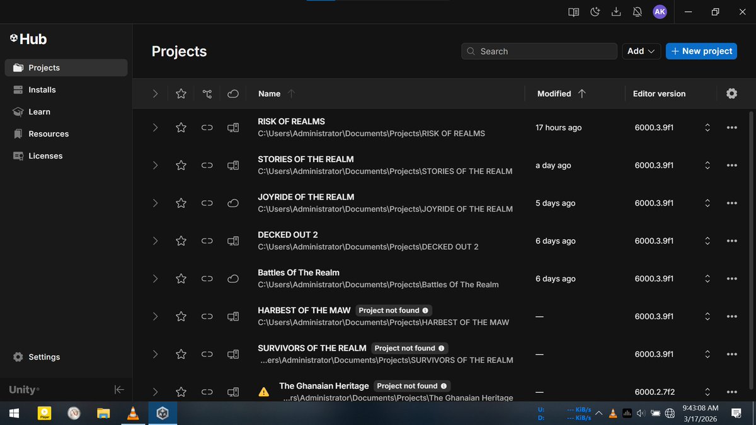Click link icon for DECKED OUT 2
Image resolution: width=756 pixels, height=425 pixels.
[x=207, y=241]
